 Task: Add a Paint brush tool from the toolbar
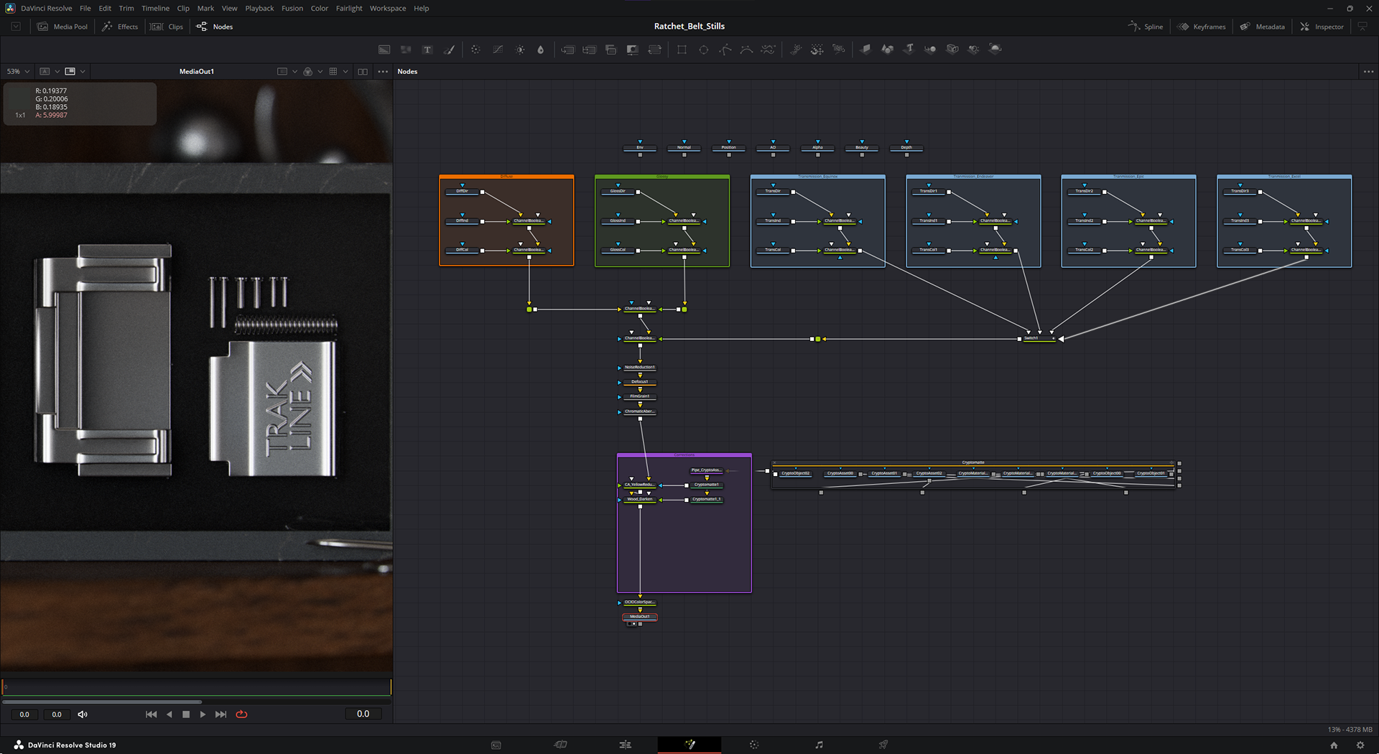tap(450, 50)
